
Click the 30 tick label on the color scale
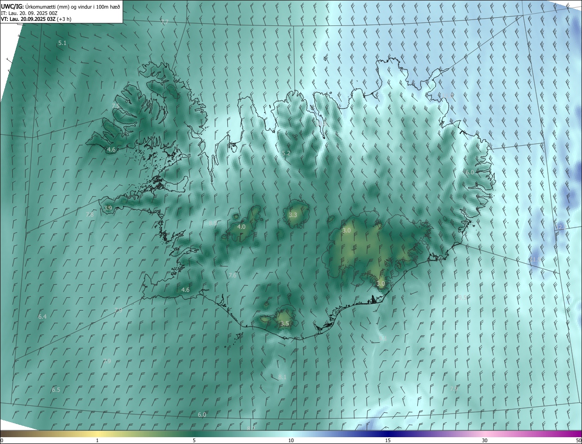click(485, 441)
